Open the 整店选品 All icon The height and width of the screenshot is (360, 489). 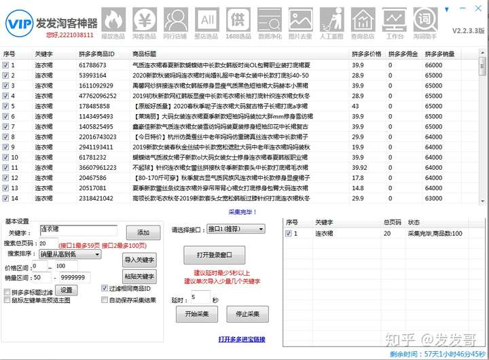[207, 20]
